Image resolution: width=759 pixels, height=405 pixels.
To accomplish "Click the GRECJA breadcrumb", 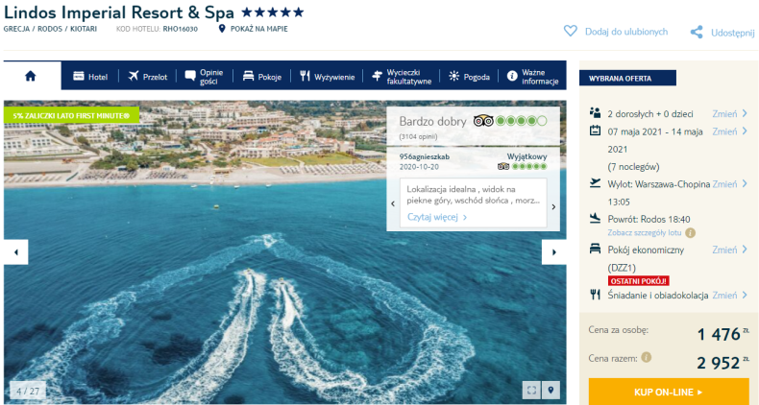I will [16, 29].
